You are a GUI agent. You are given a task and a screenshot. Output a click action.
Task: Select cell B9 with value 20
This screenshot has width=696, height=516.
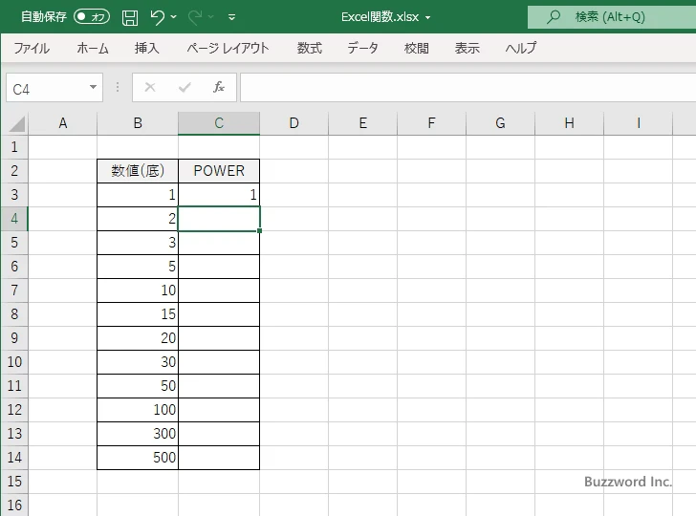point(138,338)
